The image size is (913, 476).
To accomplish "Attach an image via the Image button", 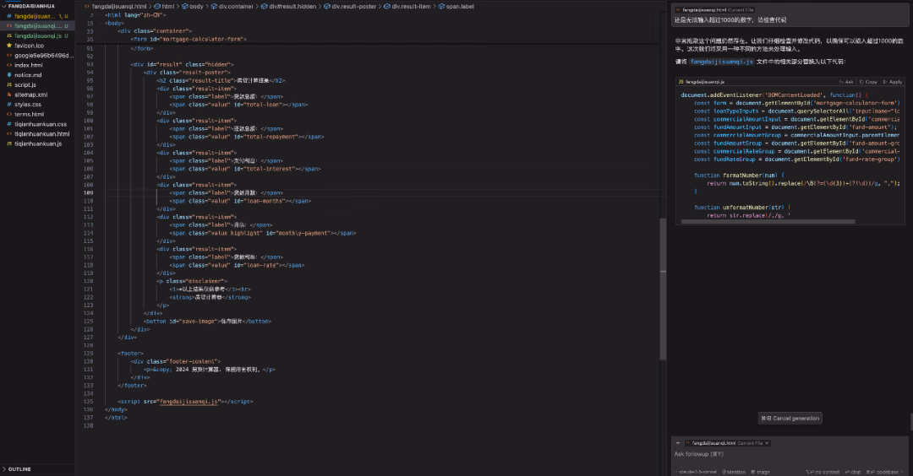I will click(761, 472).
